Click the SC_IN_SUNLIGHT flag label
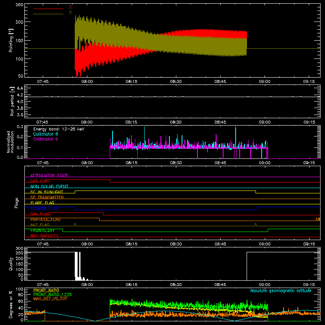 click(47, 192)
